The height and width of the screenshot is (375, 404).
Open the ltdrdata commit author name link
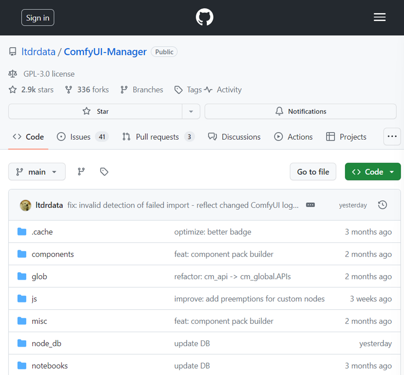(x=49, y=205)
